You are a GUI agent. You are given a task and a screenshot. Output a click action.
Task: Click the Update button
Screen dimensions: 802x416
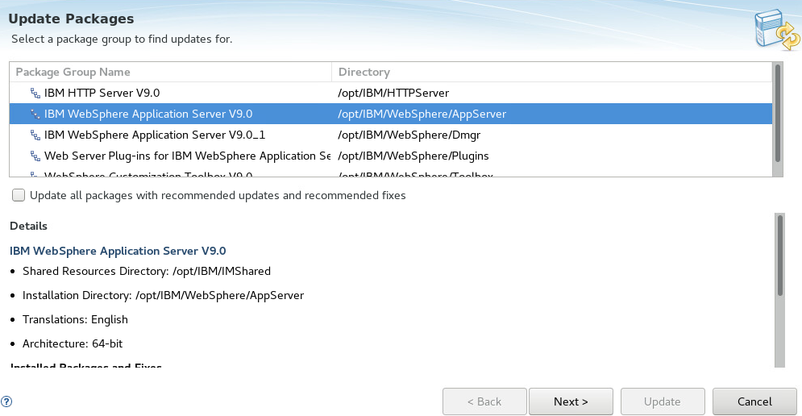(x=663, y=401)
